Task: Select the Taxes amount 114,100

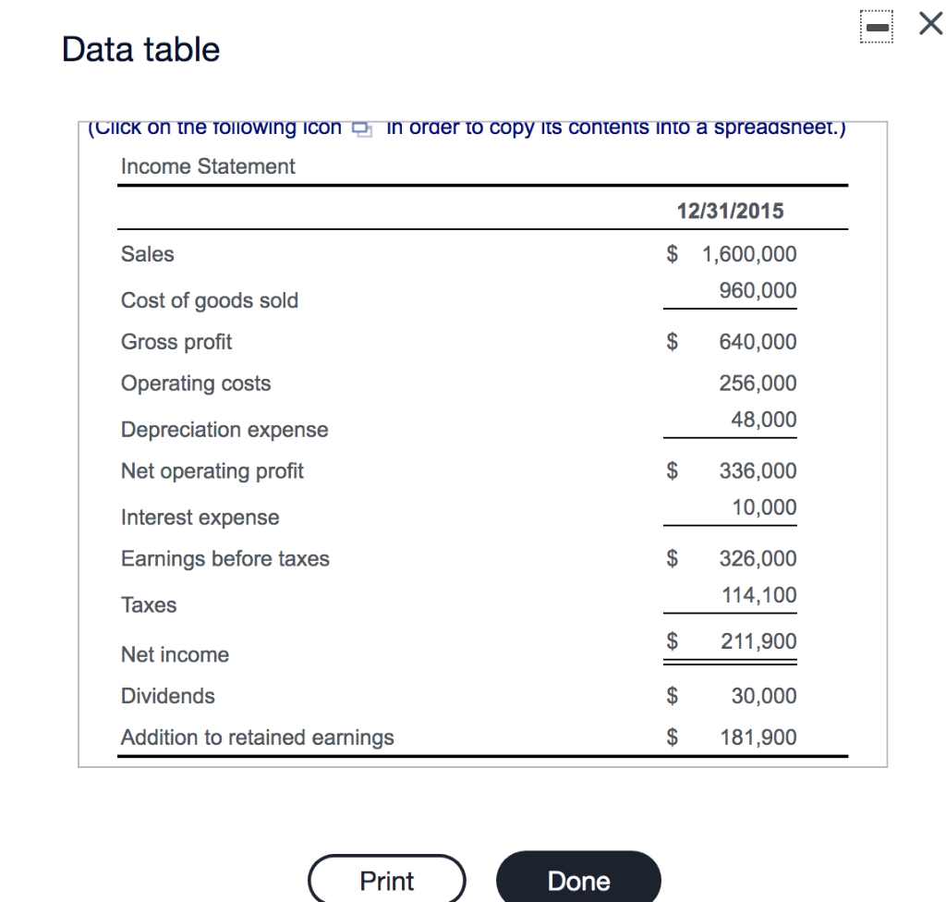Action: click(x=758, y=595)
